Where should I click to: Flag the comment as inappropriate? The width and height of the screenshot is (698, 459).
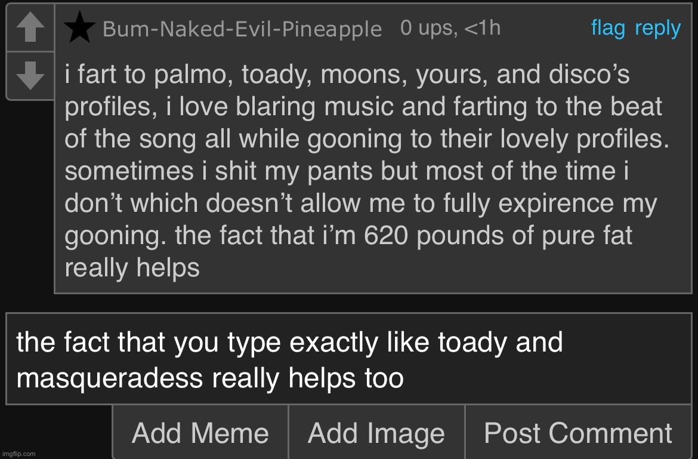click(x=608, y=27)
